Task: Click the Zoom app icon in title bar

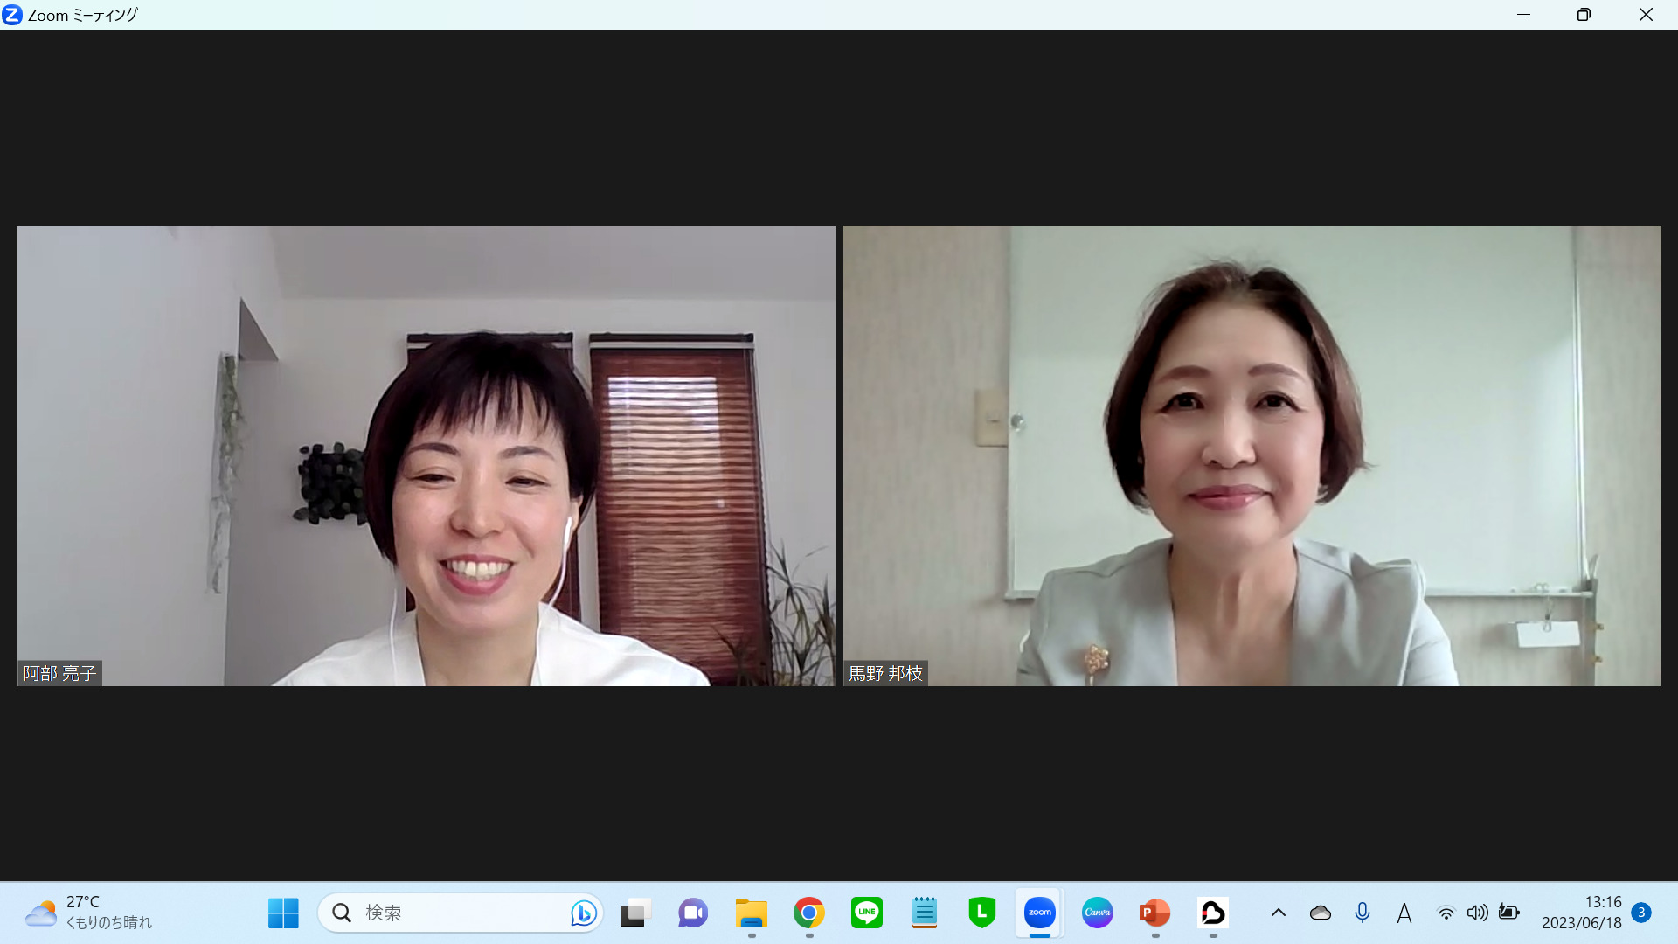Action: [x=12, y=15]
